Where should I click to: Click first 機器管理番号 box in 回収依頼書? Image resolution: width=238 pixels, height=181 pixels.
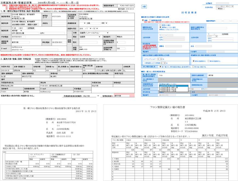click(x=219, y=21)
